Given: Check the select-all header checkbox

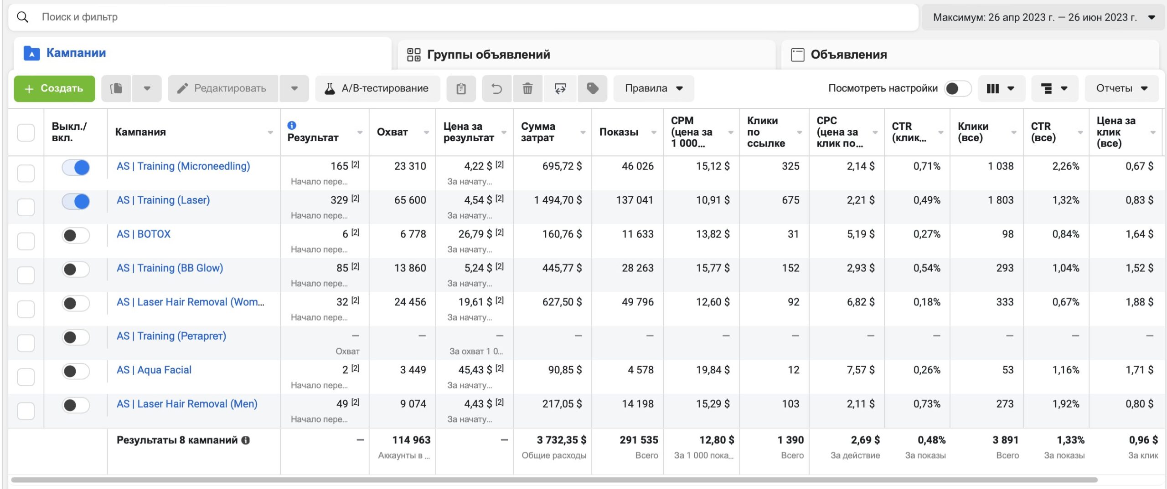Looking at the screenshot, I should [26, 132].
